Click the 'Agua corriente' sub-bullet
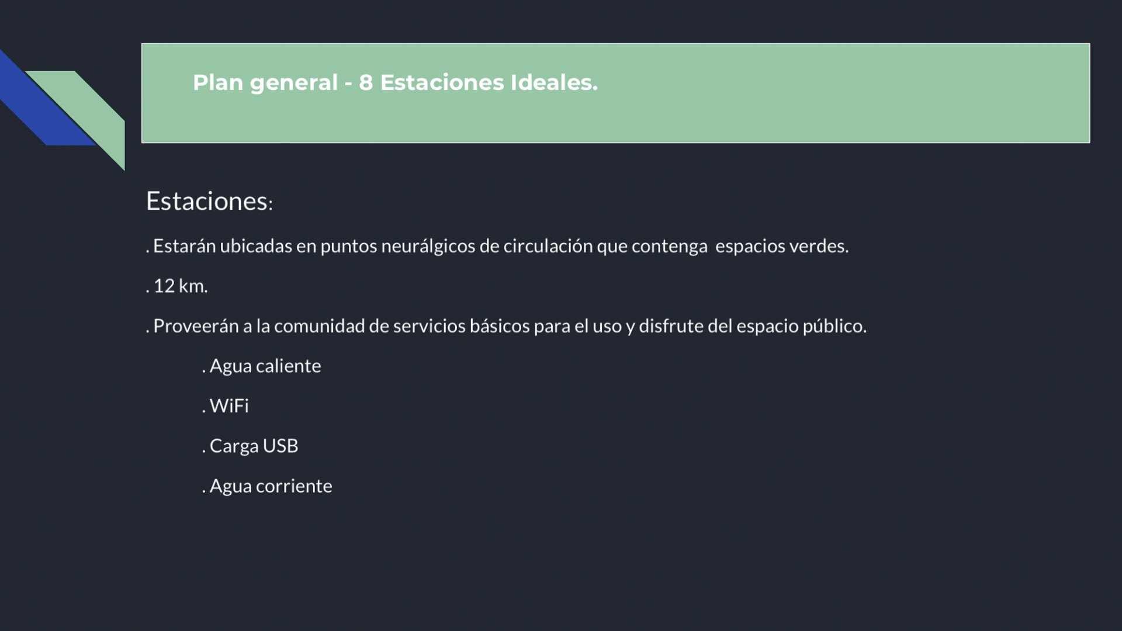1122x631 pixels. click(x=267, y=486)
